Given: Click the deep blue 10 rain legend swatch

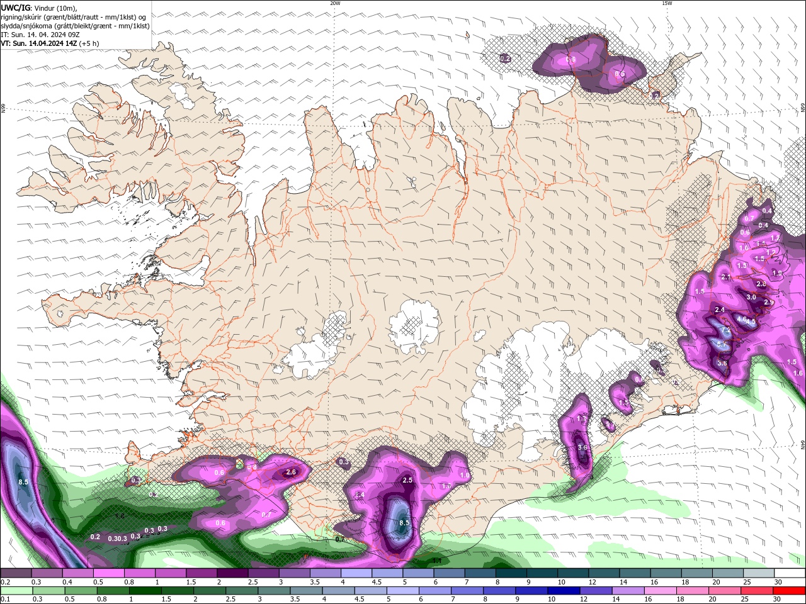Looking at the screenshot, I should tap(564, 590).
